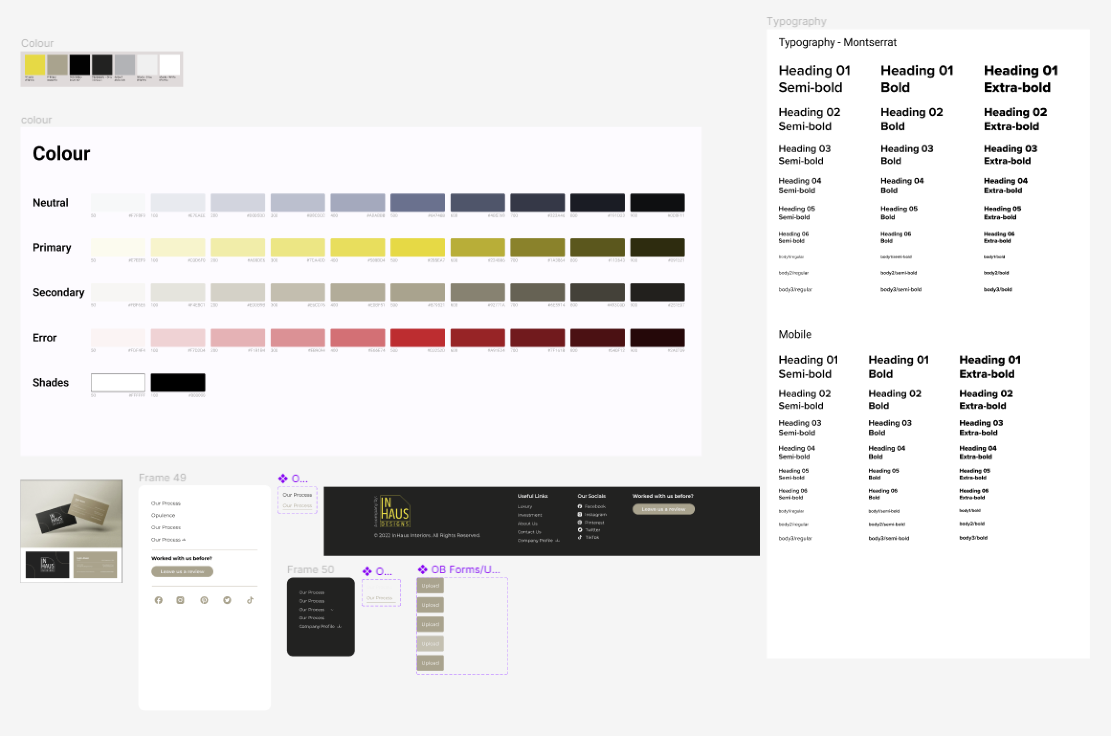The height and width of the screenshot is (736, 1111).
Task: Click the download arrow beside Company Profile in footer
Action: 557,540
